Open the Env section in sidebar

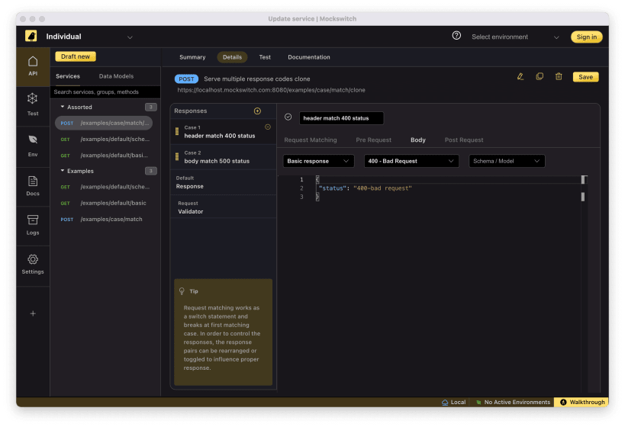coord(33,146)
